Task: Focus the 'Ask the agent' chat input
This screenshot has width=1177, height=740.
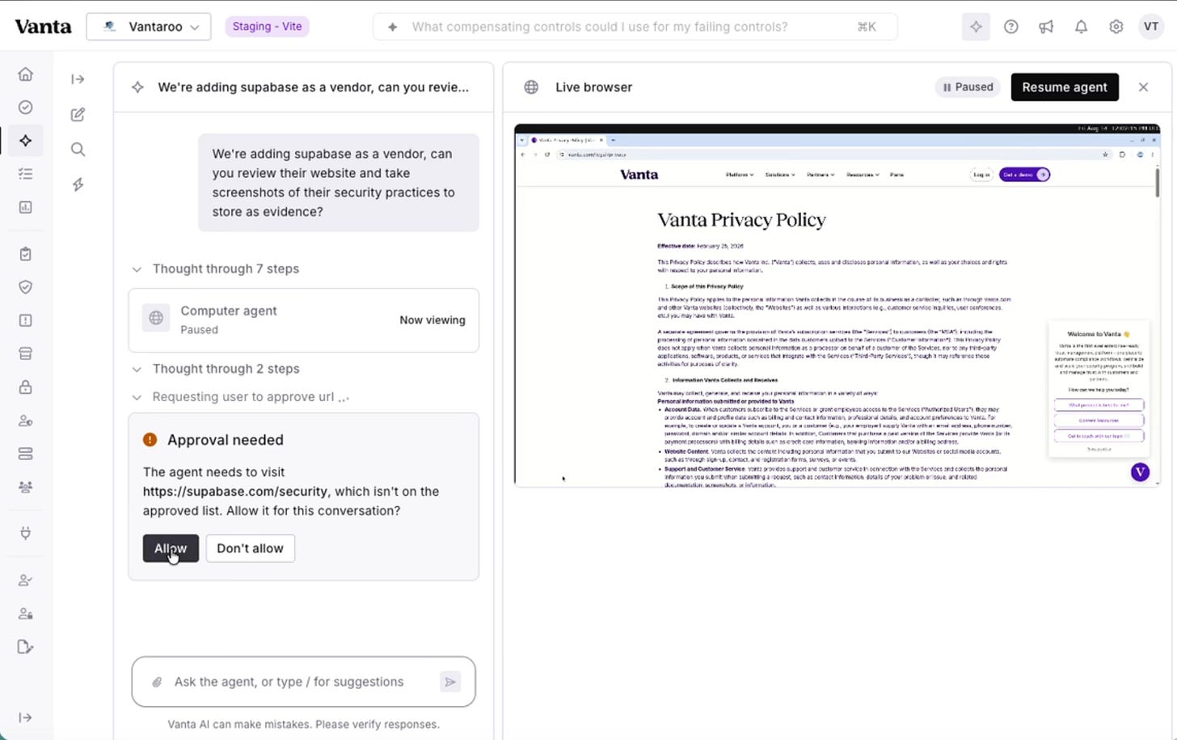Action: point(304,682)
